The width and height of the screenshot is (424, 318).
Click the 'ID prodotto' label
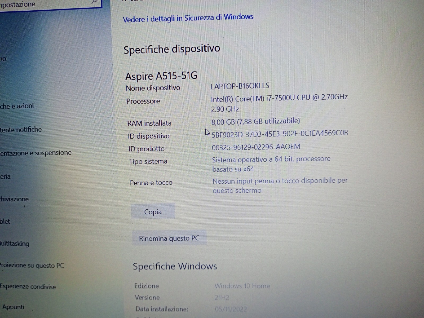point(147,149)
